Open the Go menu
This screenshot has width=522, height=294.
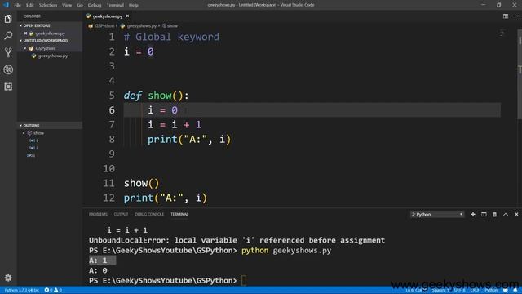80,5
